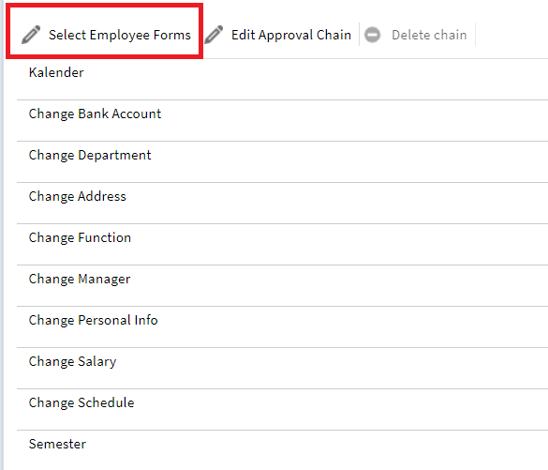
Task: Click the grey minus circle Delete chain icon
Action: click(372, 35)
